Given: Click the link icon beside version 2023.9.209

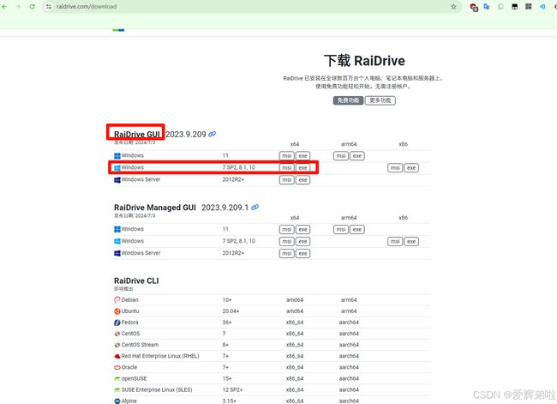Looking at the screenshot, I should [x=212, y=134].
